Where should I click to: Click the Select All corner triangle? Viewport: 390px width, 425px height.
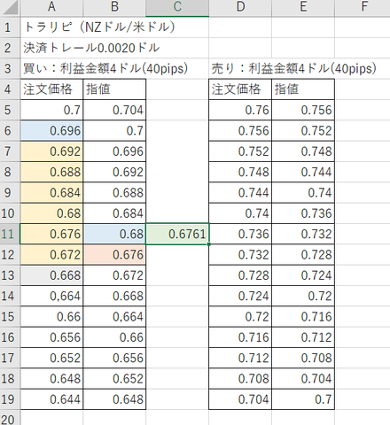pyautogui.click(x=10, y=8)
